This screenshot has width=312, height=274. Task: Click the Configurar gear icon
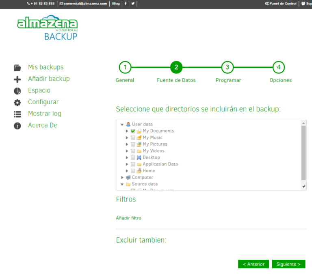[17, 103]
